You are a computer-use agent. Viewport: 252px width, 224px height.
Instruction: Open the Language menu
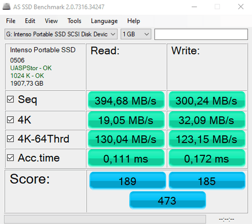[104, 21]
